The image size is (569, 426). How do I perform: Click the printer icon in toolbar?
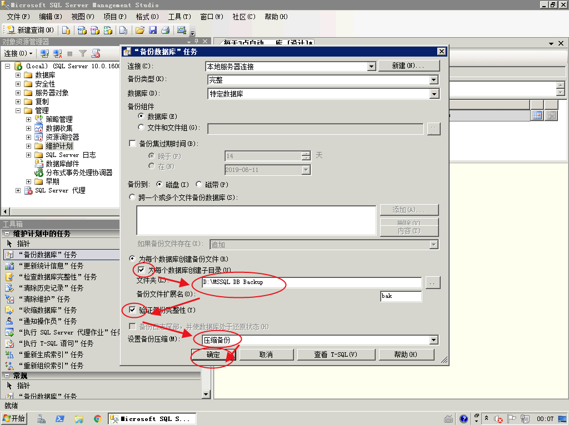click(x=166, y=30)
